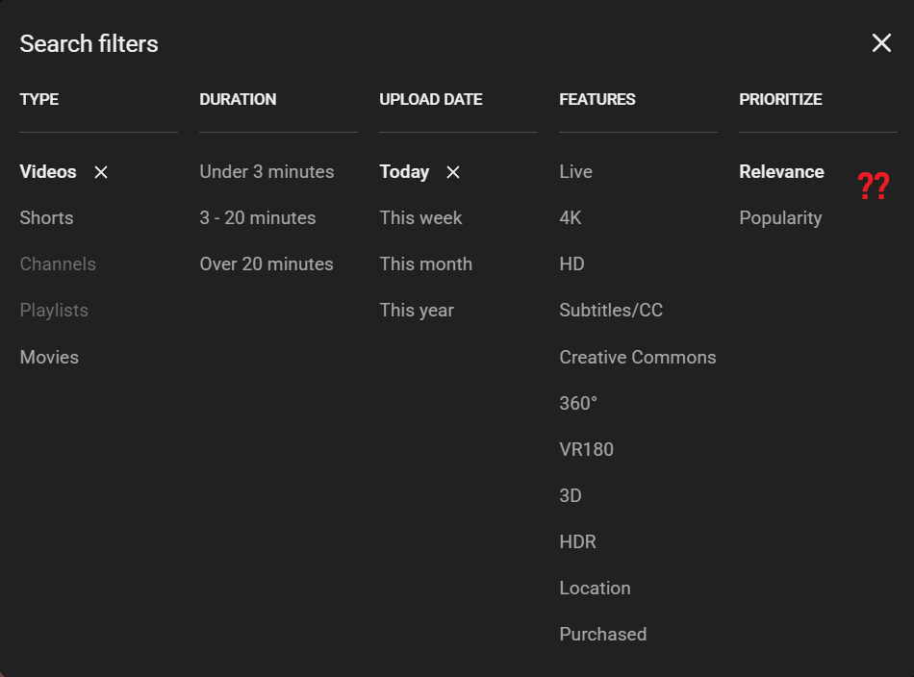Clear the Today upload date filter

pyautogui.click(x=453, y=172)
